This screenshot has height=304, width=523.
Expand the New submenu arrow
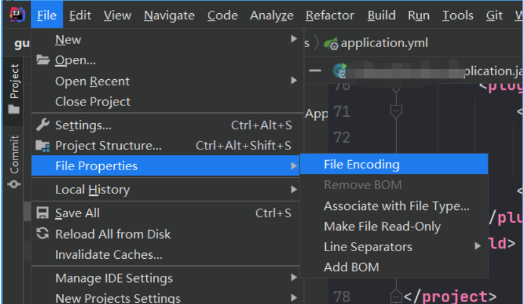pyautogui.click(x=294, y=39)
